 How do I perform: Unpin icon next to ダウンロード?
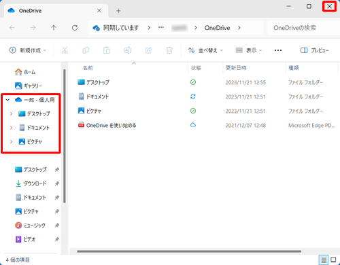point(57,183)
